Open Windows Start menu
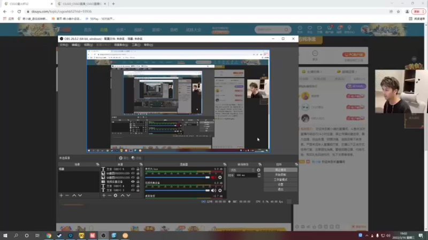 (5, 235)
